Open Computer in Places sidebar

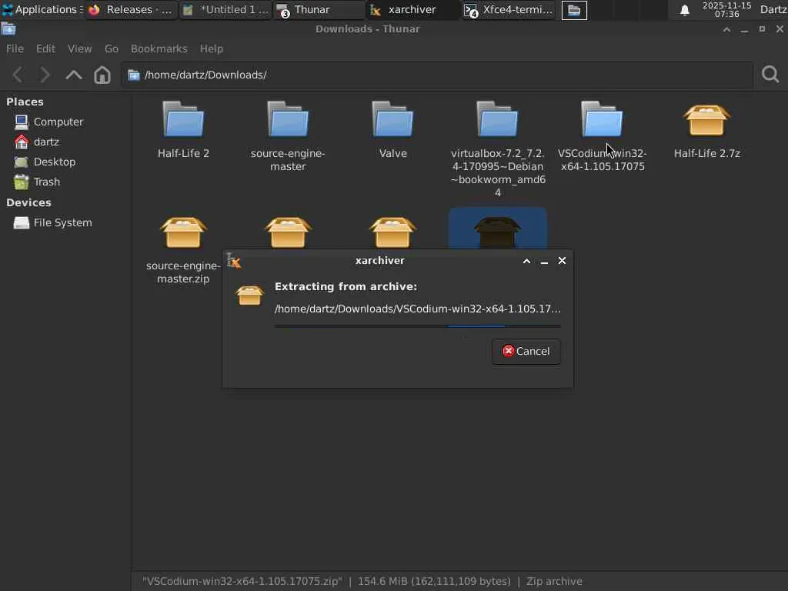tap(48, 122)
